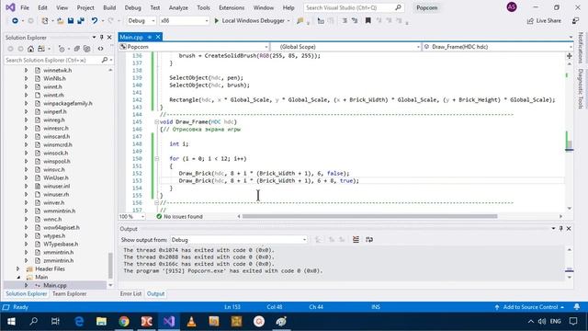The height and width of the screenshot is (331, 588).
Task: Toggle pin on the Main.cpp tab
Action: [149, 37]
